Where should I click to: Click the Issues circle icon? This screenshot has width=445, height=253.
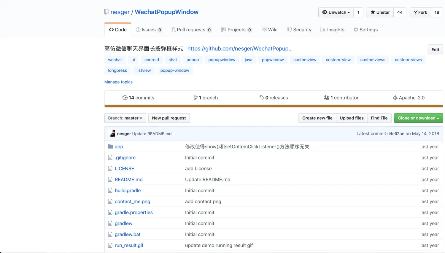pyautogui.click(x=138, y=30)
